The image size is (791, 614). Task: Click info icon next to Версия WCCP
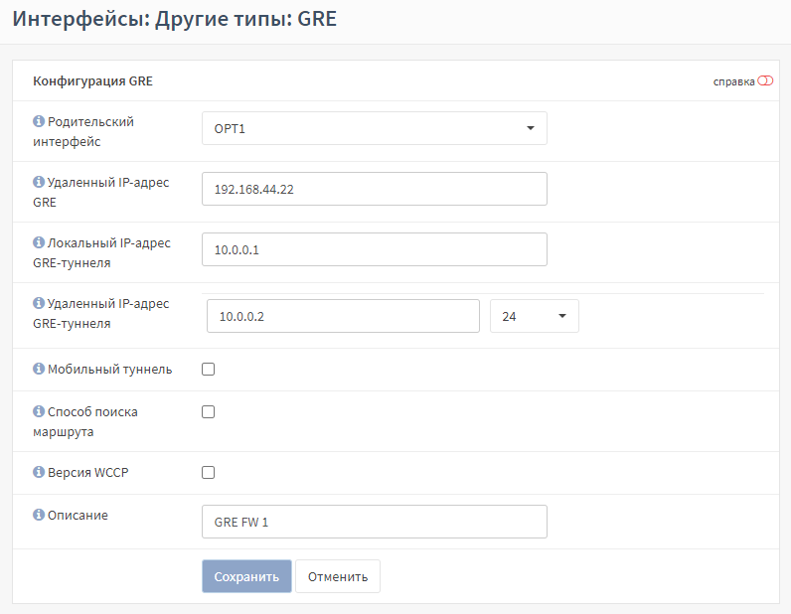[39, 472]
